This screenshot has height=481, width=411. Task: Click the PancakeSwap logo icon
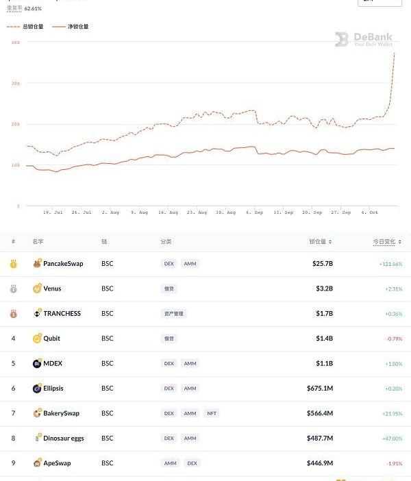pos(37,264)
